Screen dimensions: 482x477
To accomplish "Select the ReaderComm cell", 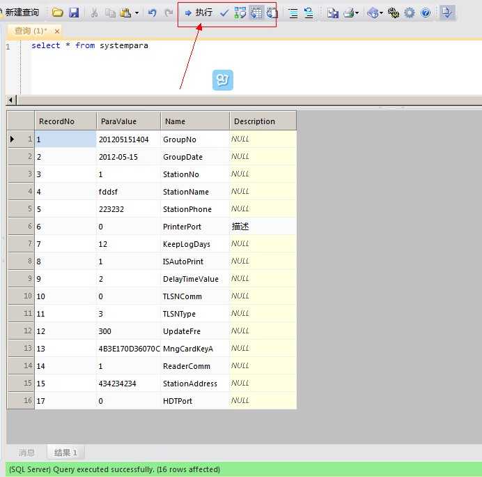I will point(195,366).
